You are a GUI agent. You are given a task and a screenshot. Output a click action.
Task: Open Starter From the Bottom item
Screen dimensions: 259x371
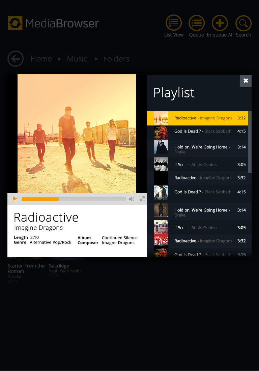[26, 268]
